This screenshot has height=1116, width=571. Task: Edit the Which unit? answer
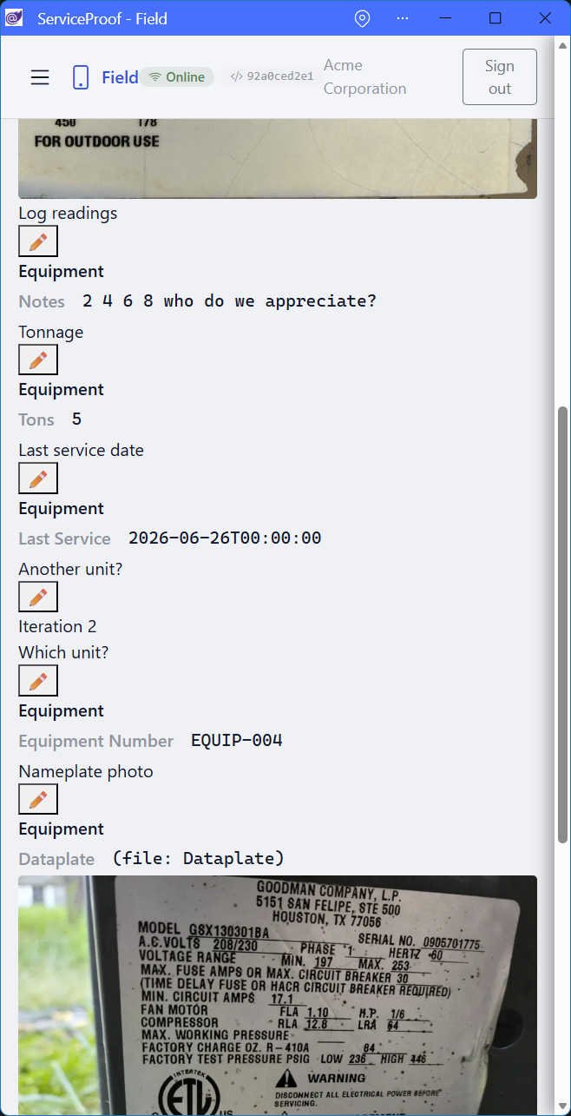pyautogui.click(x=38, y=681)
